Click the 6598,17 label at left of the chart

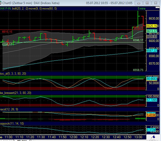[x=7, y=44]
